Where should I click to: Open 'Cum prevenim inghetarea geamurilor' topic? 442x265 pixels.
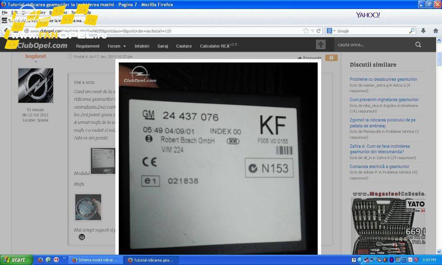(x=384, y=100)
